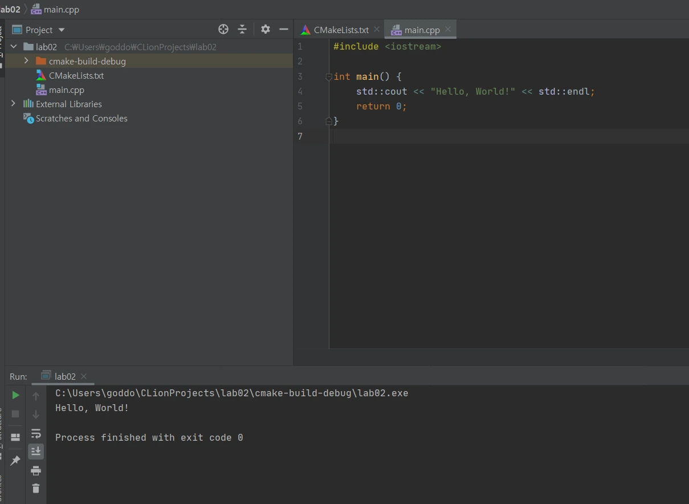Fold main function at line 3 marker
Screen dimensions: 689x504
[x=329, y=76]
